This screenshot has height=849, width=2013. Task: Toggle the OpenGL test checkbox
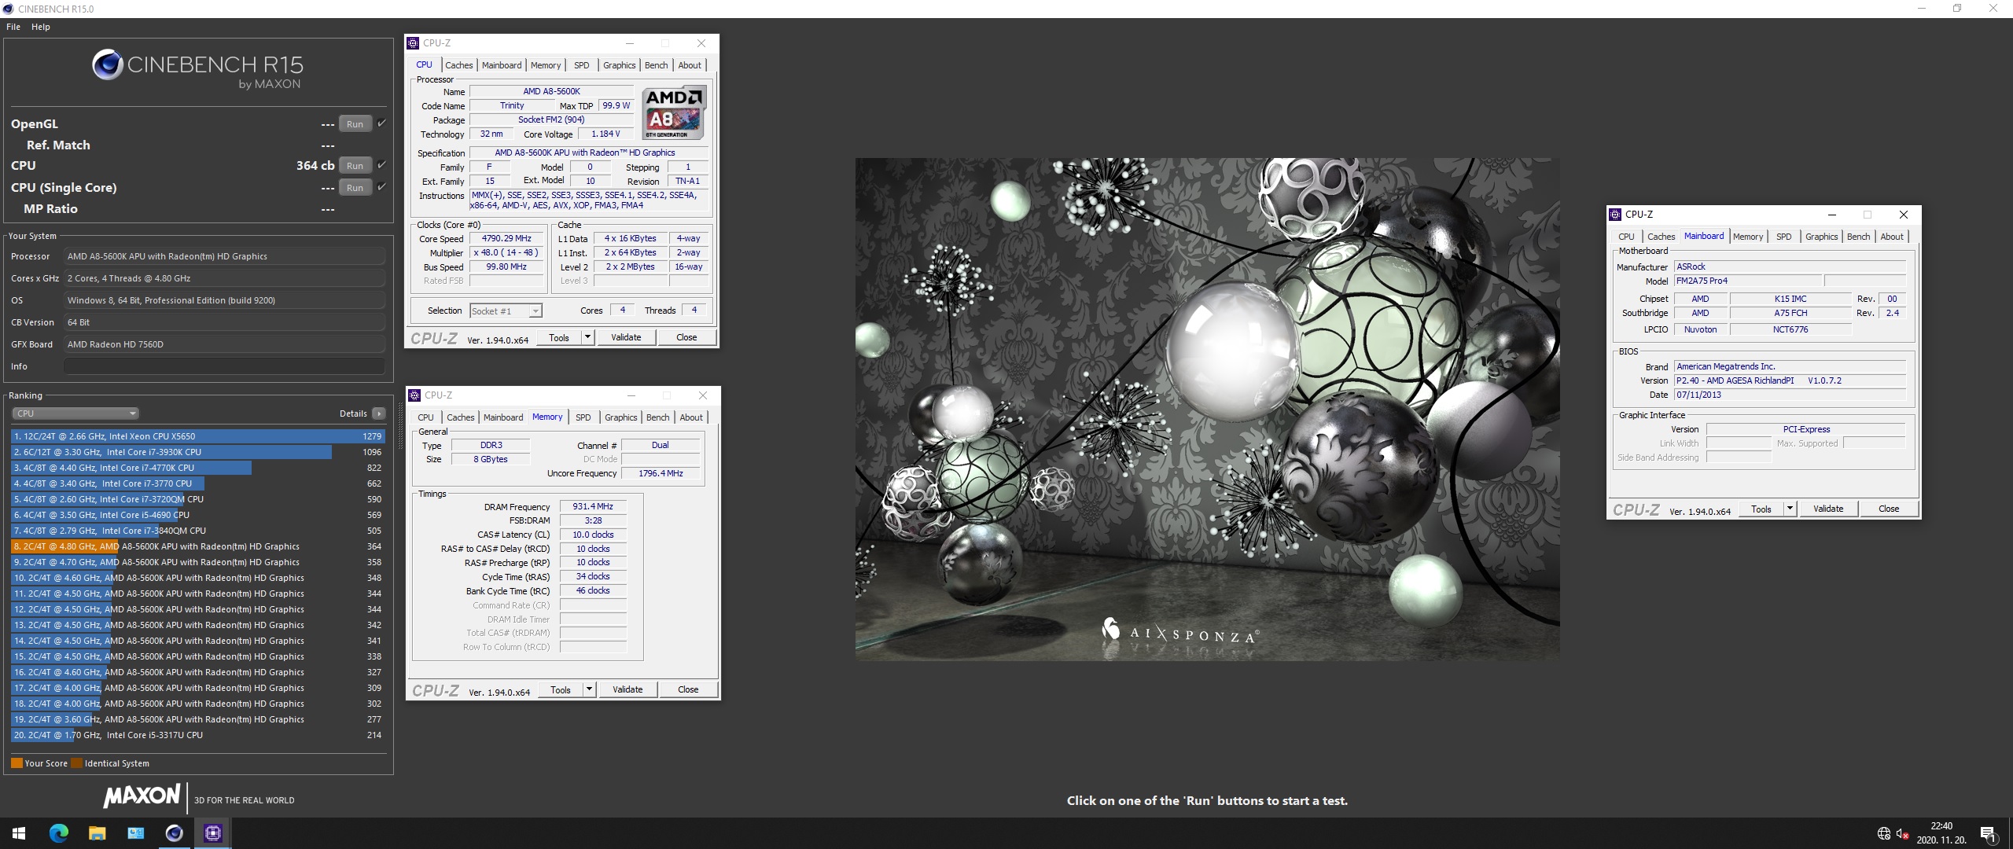click(381, 123)
